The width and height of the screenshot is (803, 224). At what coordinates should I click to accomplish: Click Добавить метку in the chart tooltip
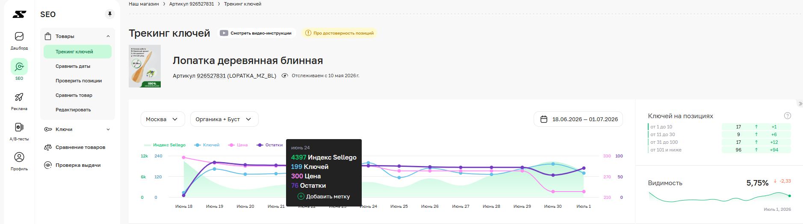pyautogui.click(x=324, y=197)
